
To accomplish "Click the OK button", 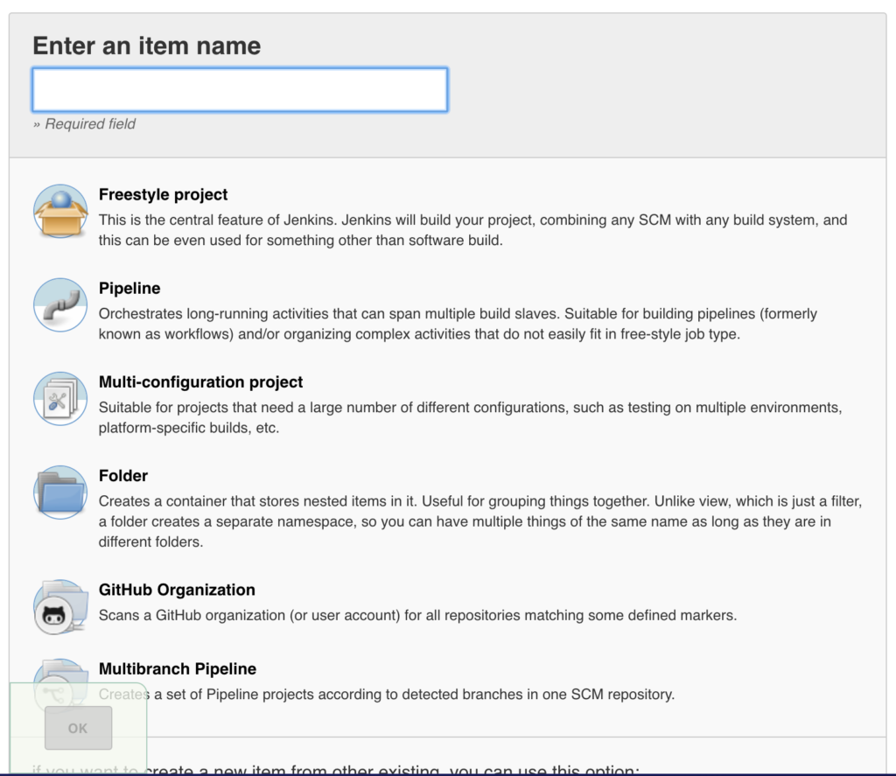I will pos(78,728).
